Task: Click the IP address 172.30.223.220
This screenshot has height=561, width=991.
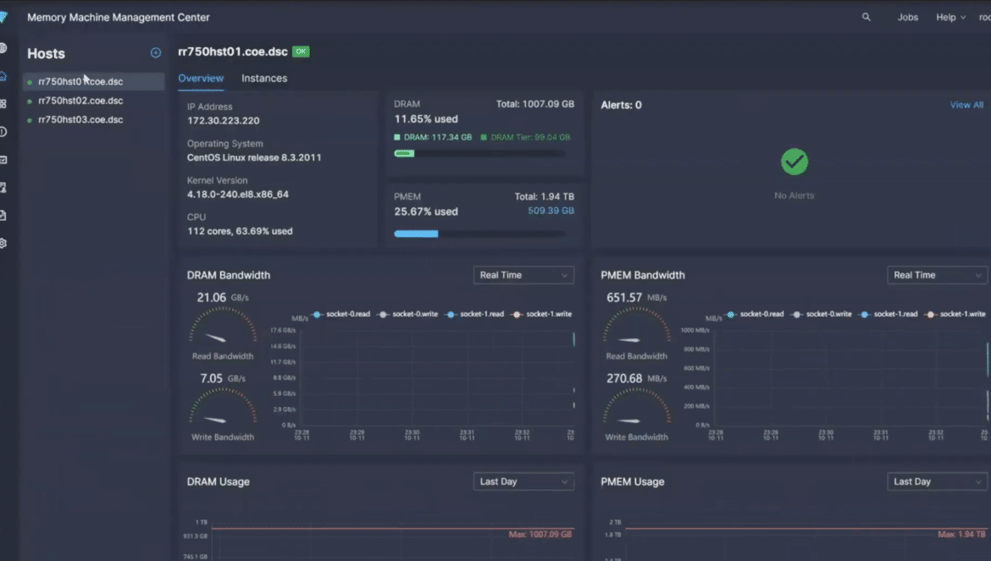Action: point(223,120)
